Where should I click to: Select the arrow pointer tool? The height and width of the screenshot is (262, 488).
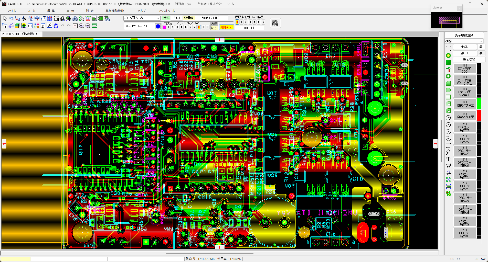pos(5,18)
